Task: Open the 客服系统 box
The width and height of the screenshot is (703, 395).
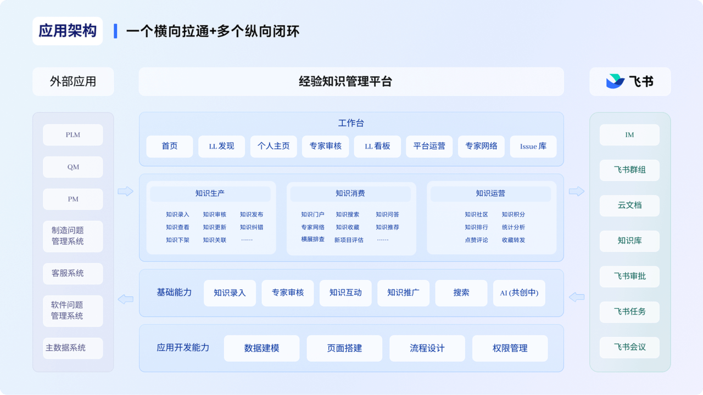Action: [x=73, y=273]
